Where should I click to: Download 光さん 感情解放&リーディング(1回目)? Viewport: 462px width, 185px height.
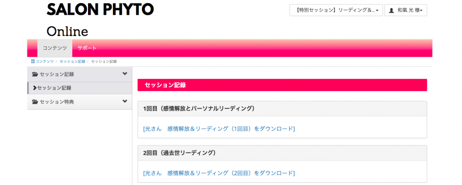point(219,129)
